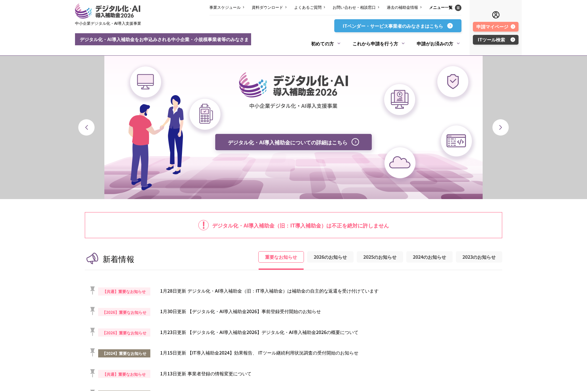Expand the これから申請を行う方 dropdown
This screenshot has width=587, height=391.
coord(378,44)
